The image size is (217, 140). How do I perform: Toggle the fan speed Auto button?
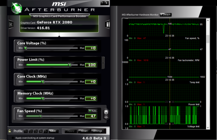pyautogui.click(x=93, y=111)
